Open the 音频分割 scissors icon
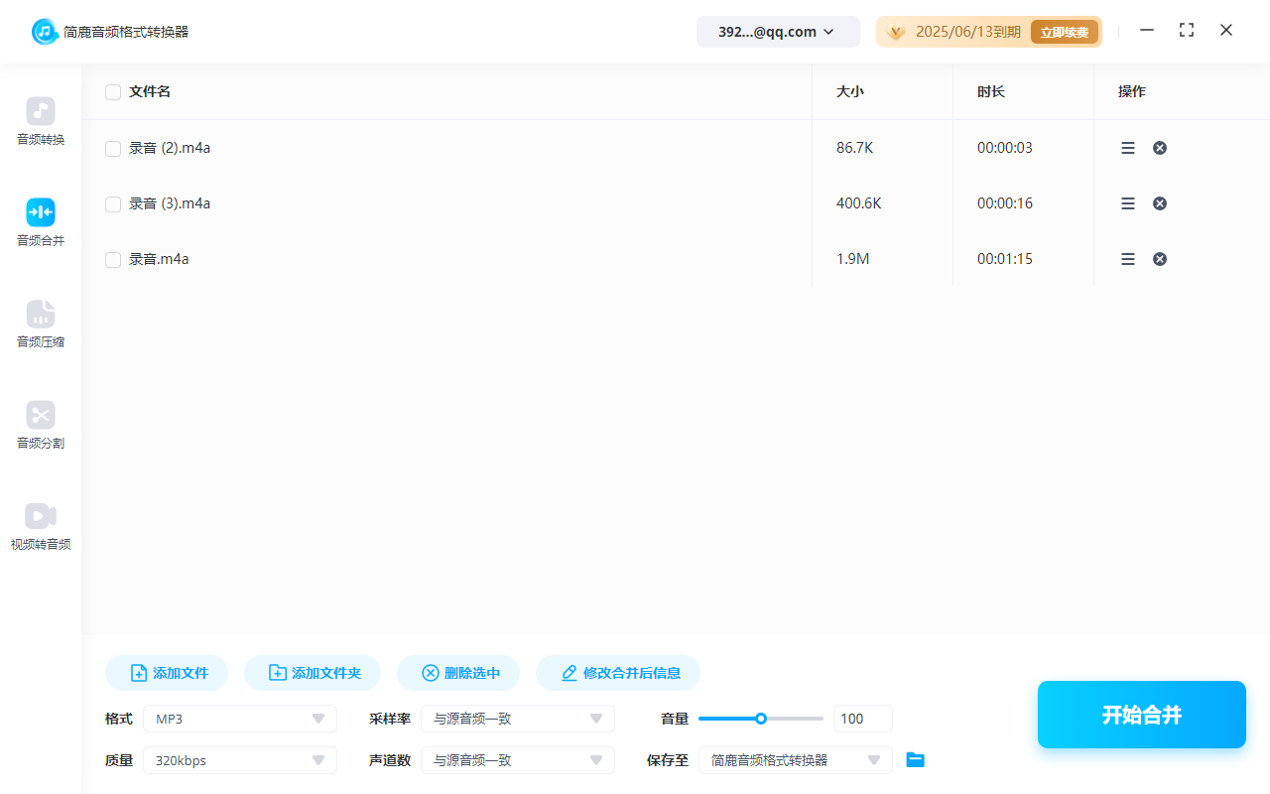This screenshot has width=1270, height=794. click(41, 416)
